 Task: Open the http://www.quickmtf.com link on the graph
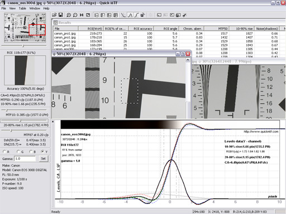[261, 132]
